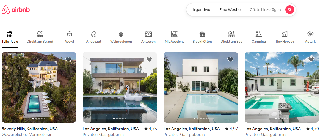The width and height of the screenshot is (320, 139).
Task: Open the Eine Woche date selector
Action: pos(230,10)
